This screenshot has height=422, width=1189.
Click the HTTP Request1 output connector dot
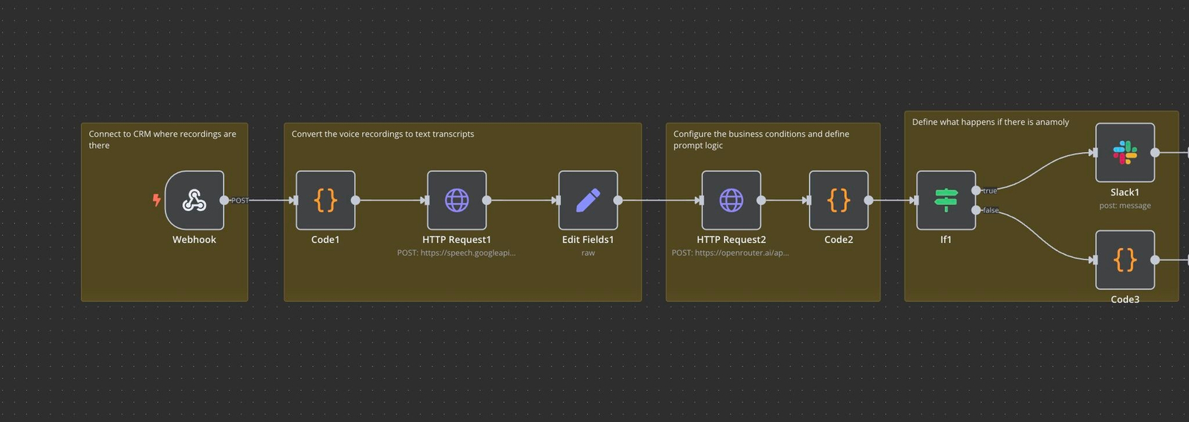click(x=487, y=200)
